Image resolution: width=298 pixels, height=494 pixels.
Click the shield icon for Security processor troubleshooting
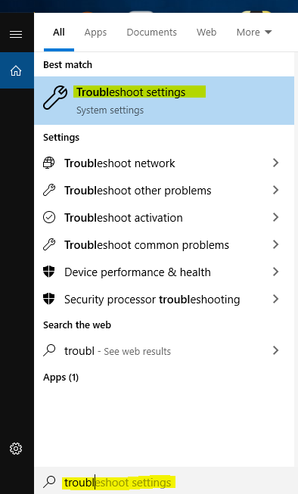click(x=49, y=299)
